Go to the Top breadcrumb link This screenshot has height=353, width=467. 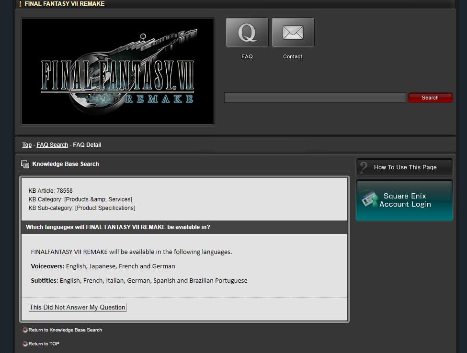pyautogui.click(x=27, y=145)
